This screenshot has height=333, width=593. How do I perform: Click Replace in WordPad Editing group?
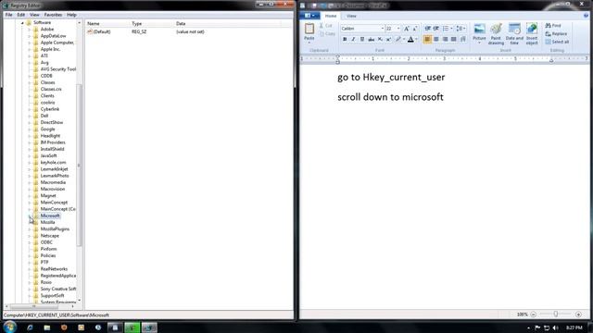[556, 33]
